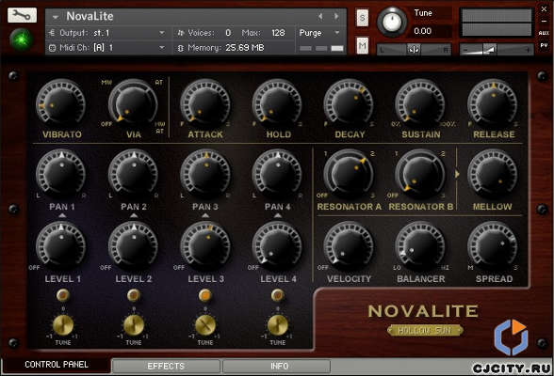This screenshot has width=554, height=376.
Task: Click the gold Tune knob under Level 1
Action: [x=63, y=325]
